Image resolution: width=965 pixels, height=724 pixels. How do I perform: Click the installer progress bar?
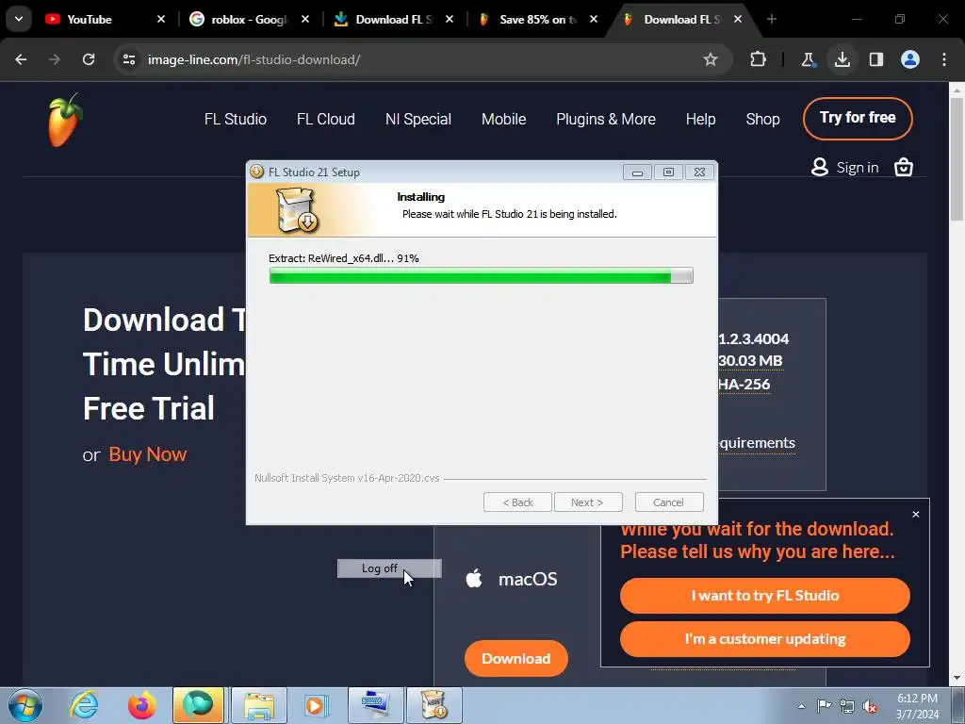482,275
